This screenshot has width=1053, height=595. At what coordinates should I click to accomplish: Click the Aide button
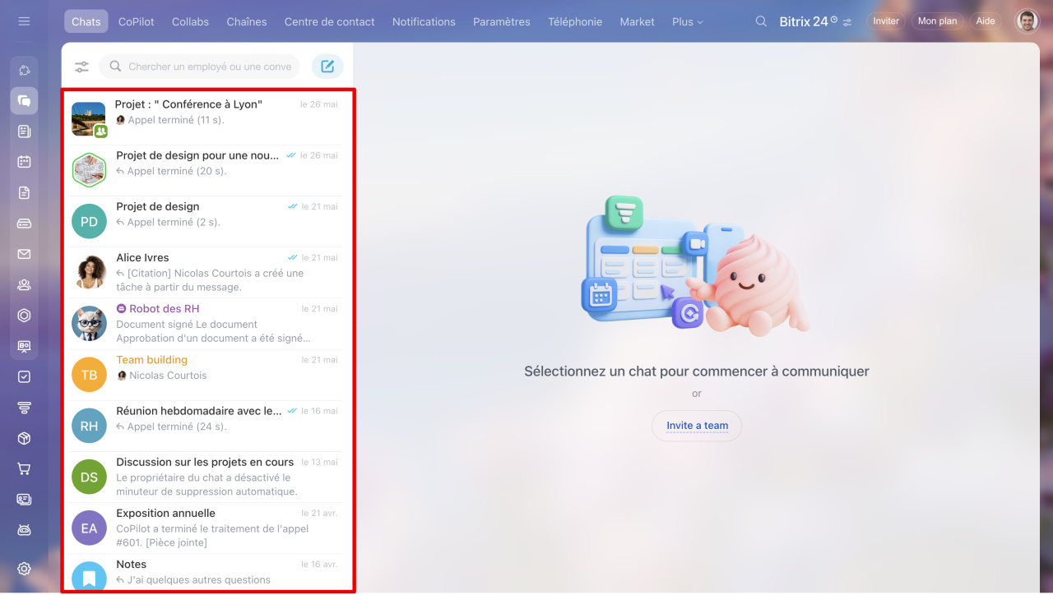click(986, 21)
